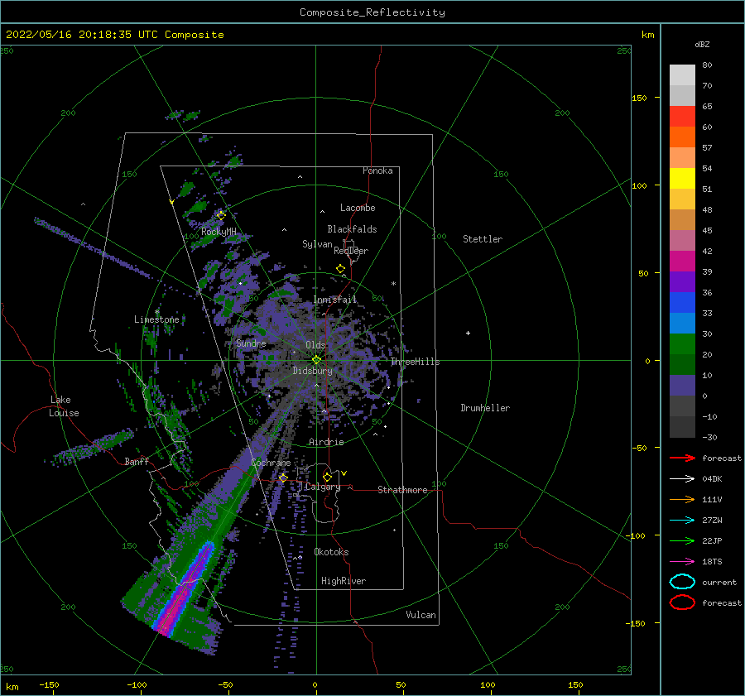This screenshot has width=745, height=696.
Task: Click the Airdrie label on map
Action: [326, 442]
